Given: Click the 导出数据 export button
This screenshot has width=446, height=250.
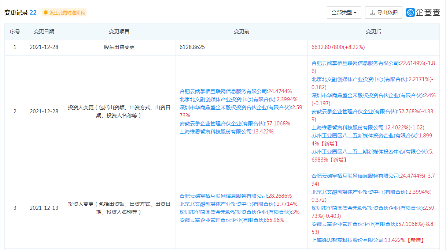Looking at the screenshot, I should (383, 12).
